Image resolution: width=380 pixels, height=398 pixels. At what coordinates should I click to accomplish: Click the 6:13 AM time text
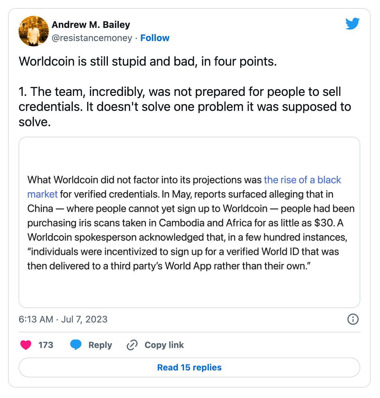(36, 319)
